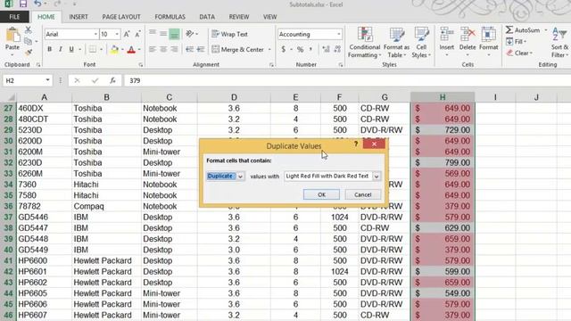Toggle Bold formatting
The image size is (571, 321).
tap(50, 50)
